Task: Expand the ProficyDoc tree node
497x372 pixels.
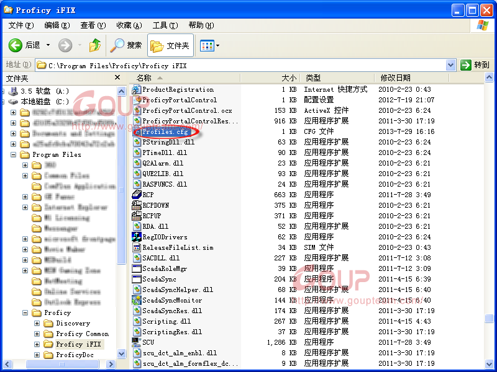Action: [x=37, y=355]
